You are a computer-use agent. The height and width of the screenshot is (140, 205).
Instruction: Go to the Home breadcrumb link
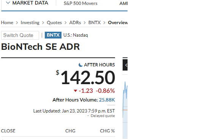coord(7,23)
